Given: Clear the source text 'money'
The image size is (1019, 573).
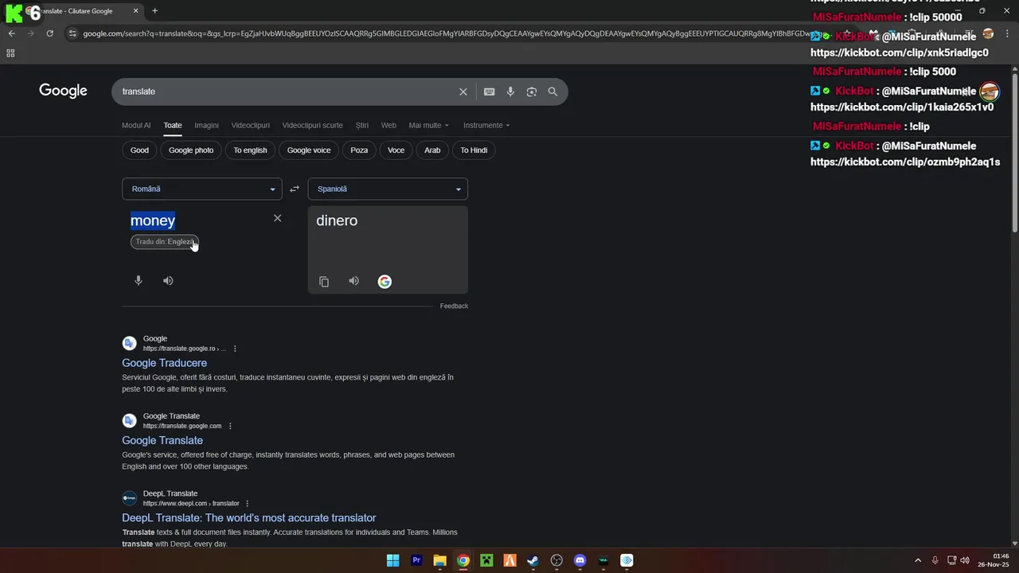Looking at the screenshot, I should [x=277, y=218].
